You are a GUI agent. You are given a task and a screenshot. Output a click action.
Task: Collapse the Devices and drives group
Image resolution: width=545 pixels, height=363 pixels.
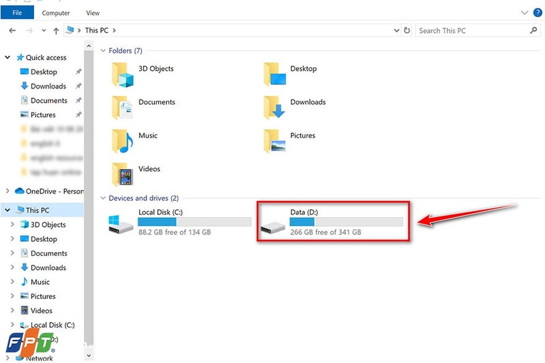103,198
